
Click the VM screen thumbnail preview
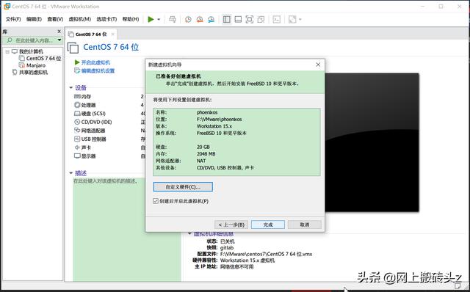pos(372,142)
